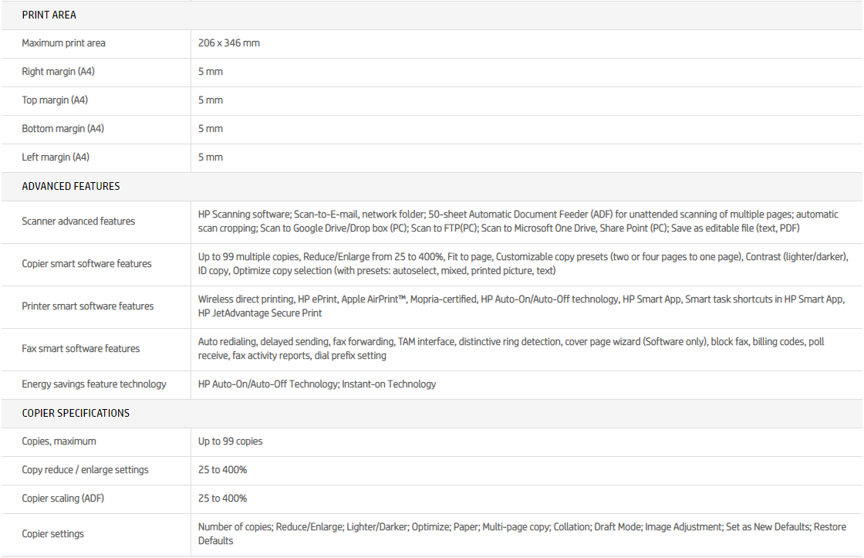
Task: Select the Copier smart software features label
Action: pyautogui.click(x=86, y=264)
